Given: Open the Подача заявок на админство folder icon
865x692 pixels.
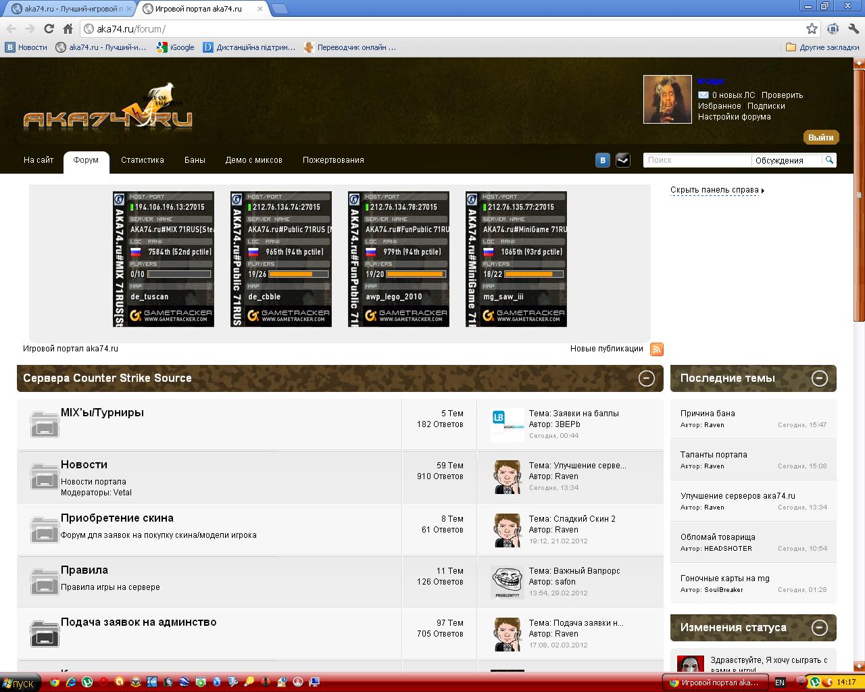Looking at the screenshot, I should tap(45, 633).
